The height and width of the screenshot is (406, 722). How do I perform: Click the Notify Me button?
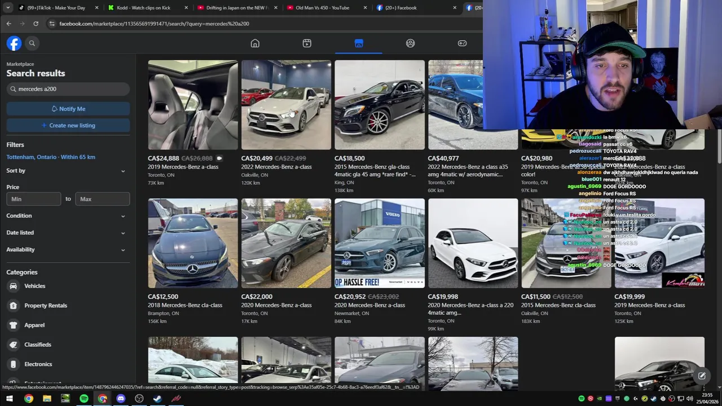[68, 109]
